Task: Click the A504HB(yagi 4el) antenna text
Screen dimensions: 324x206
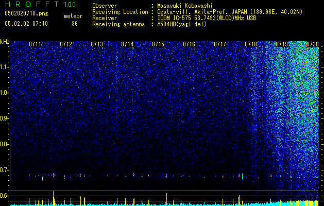Action: pos(182,24)
